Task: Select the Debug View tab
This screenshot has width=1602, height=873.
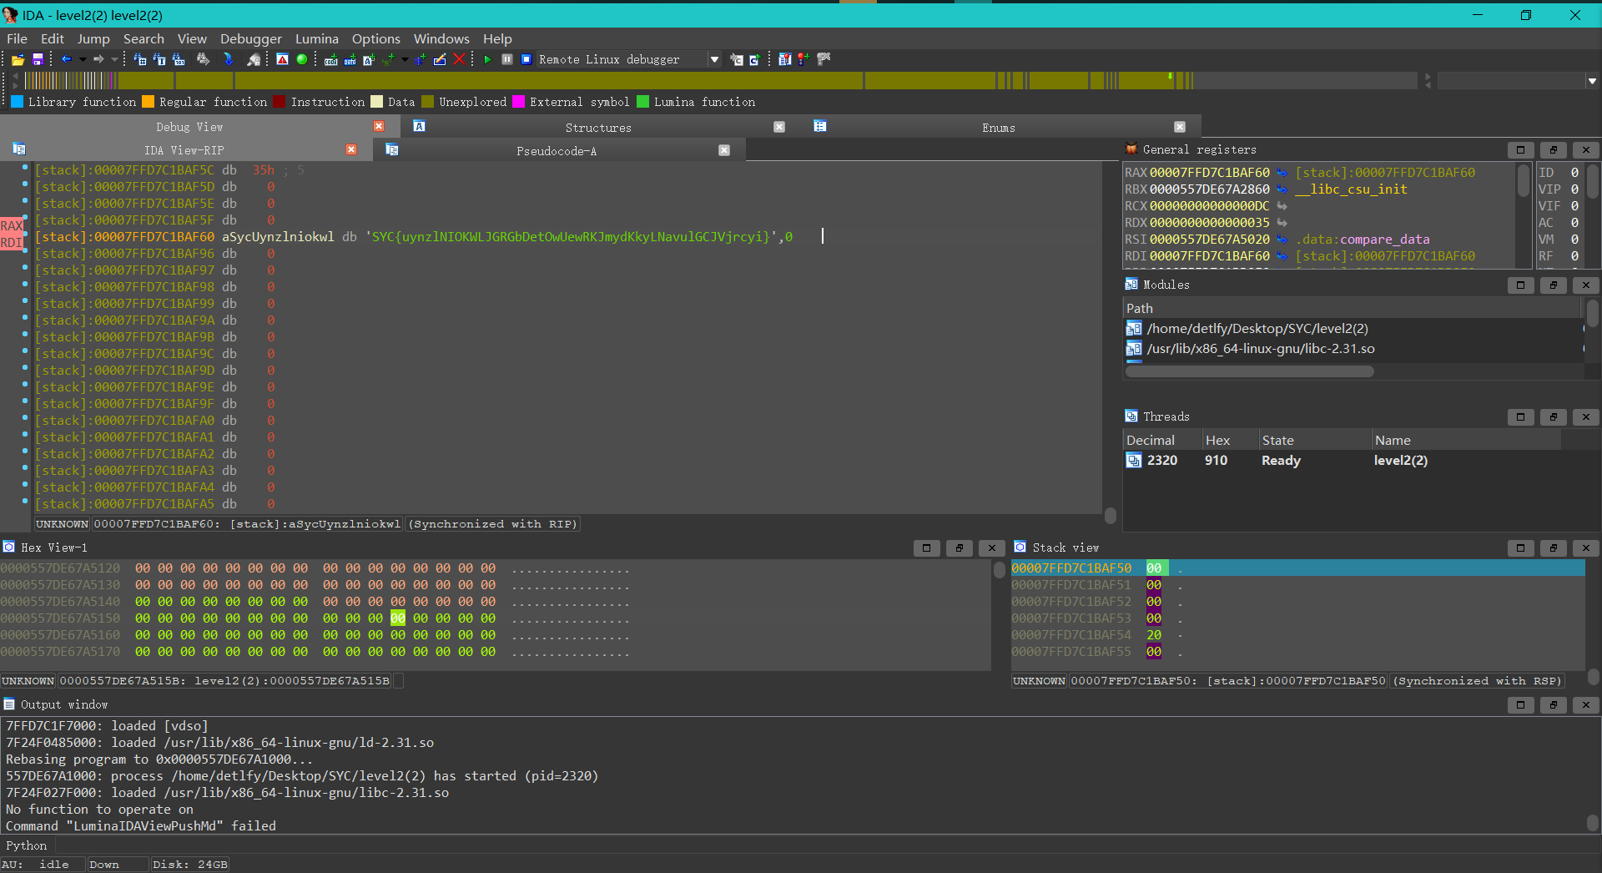Action: (x=189, y=127)
